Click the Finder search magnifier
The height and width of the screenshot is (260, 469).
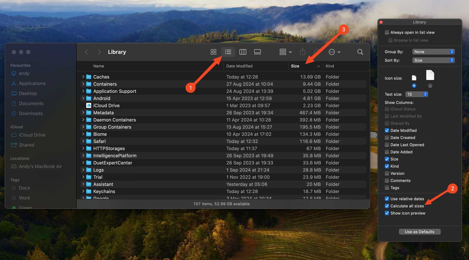(x=360, y=52)
